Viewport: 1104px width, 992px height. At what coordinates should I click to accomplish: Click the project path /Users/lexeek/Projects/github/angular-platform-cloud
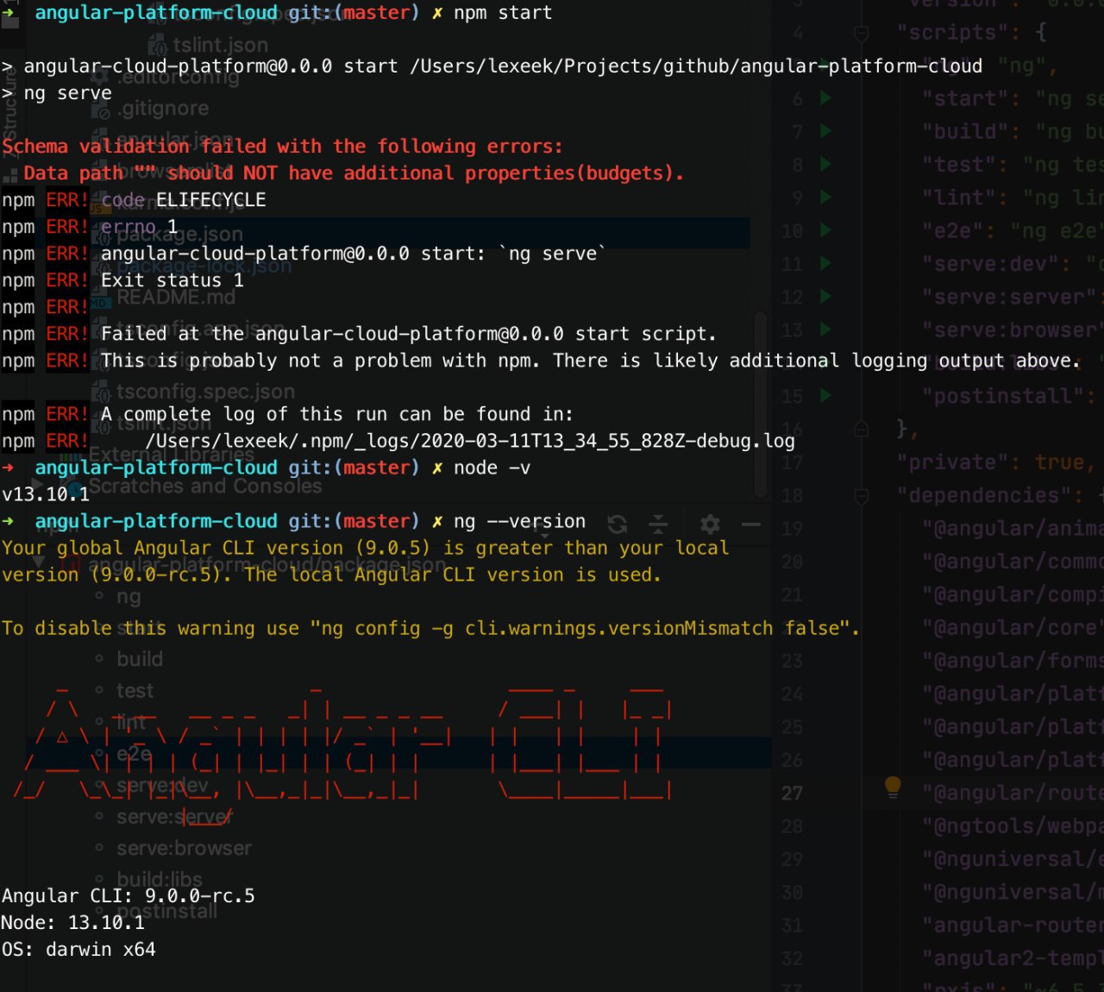click(x=696, y=66)
